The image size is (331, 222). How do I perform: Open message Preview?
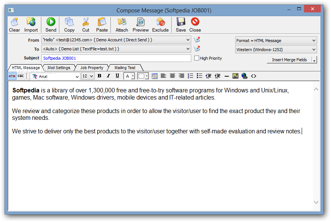point(141,25)
